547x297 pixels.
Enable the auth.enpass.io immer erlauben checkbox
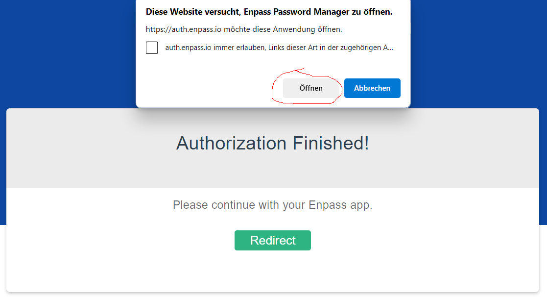[152, 48]
